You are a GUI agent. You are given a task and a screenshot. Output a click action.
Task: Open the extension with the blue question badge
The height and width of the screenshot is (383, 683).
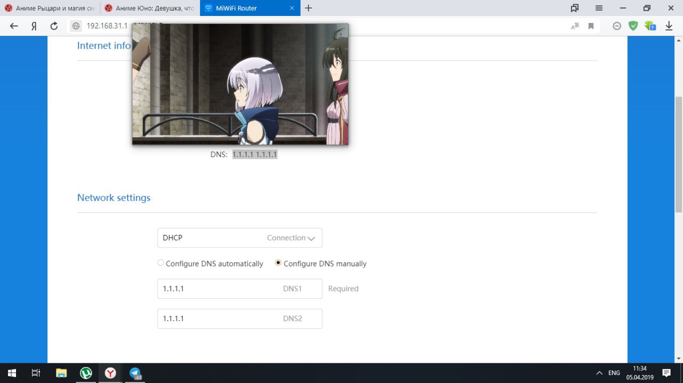(650, 26)
